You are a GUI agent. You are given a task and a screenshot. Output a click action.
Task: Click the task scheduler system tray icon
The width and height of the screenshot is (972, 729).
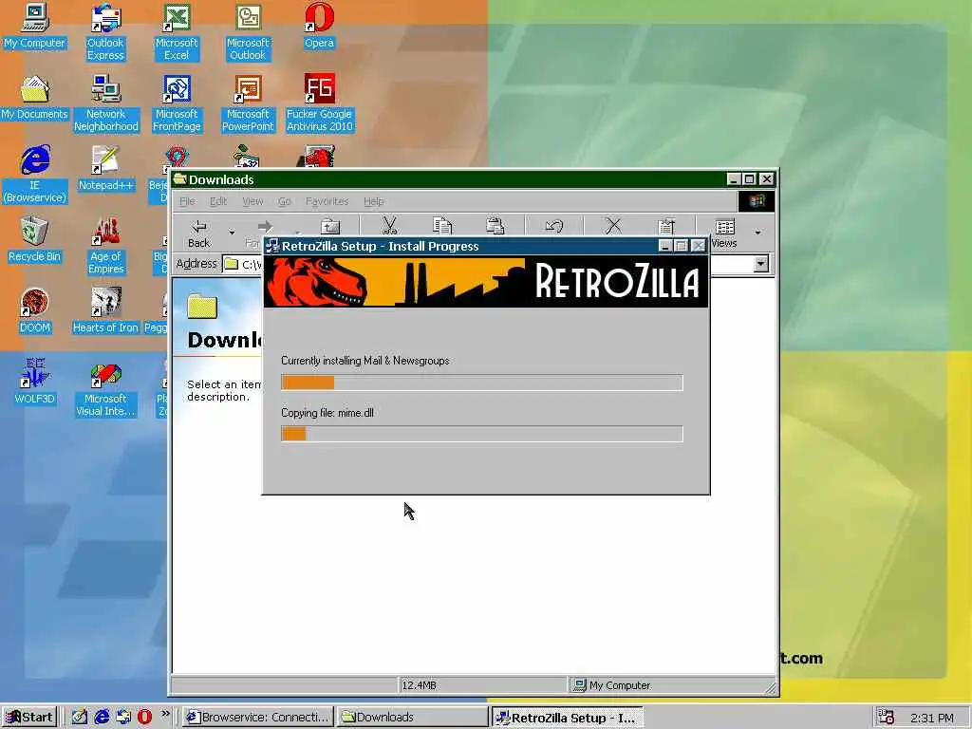(x=886, y=718)
